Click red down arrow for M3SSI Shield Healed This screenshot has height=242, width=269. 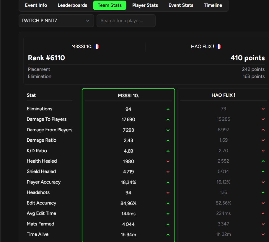[x=168, y=172]
